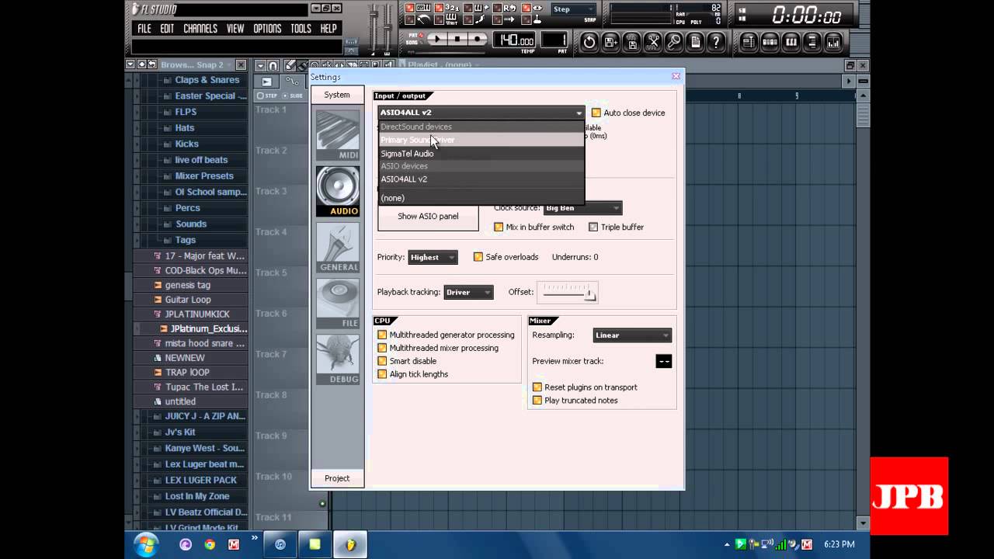994x559 pixels.
Task: Click the browser reread structure arrow icon
Action: [x=152, y=64]
